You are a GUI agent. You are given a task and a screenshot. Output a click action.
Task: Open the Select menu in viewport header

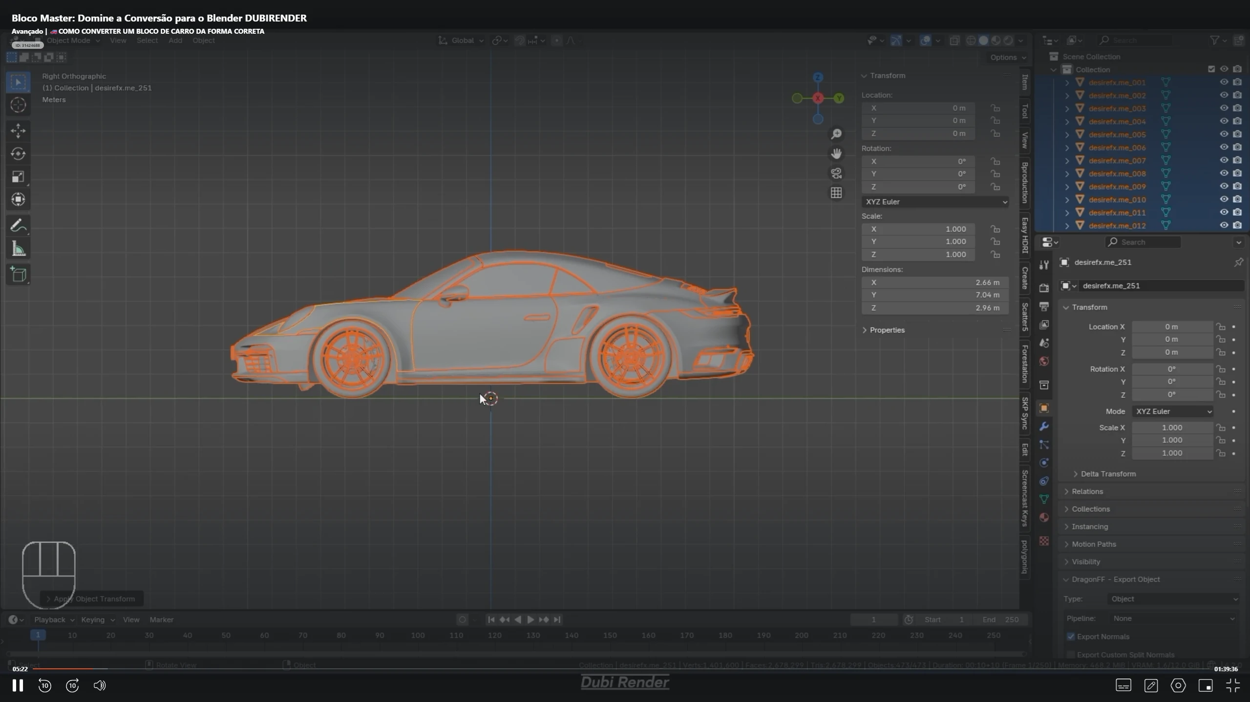click(147, 41)
